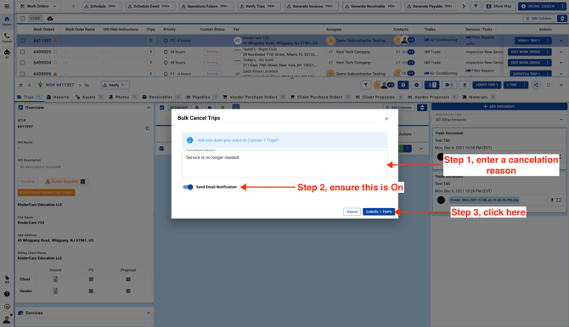
Task: Open the Receivables tab
Action: [x=161, y=98]
